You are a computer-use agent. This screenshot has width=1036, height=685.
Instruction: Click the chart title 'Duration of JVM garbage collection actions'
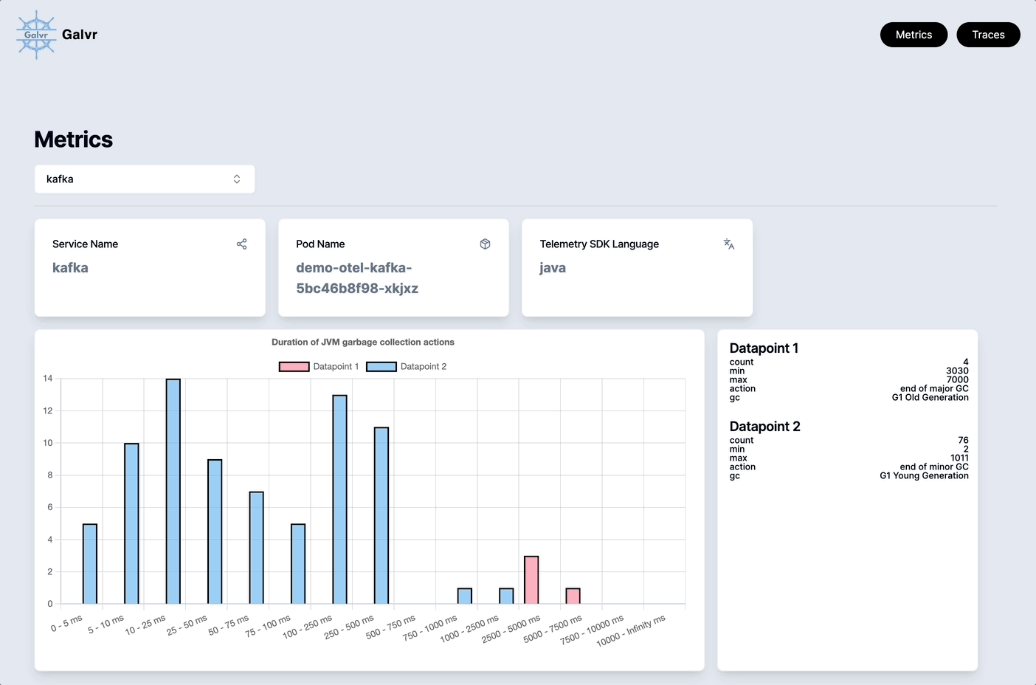(x=363, y=342)
